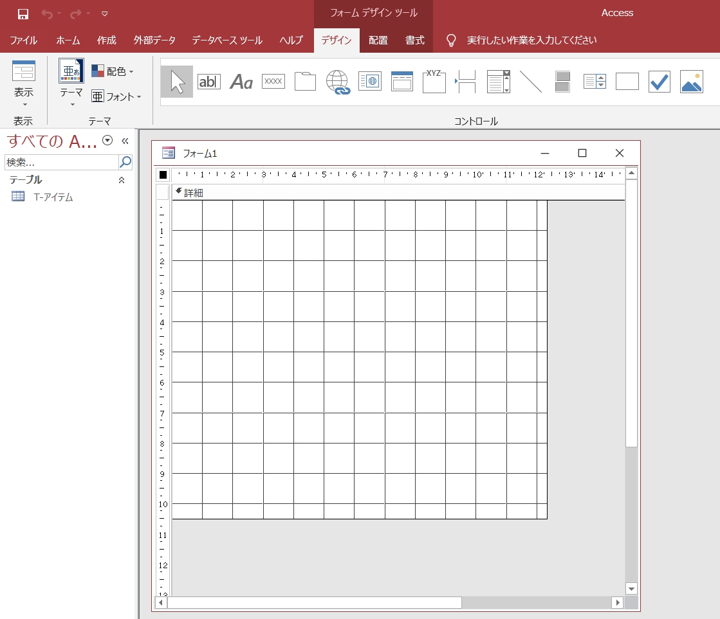Viewport: 720px width, 619px height.
Task: Click the 検索 search field in navigation pane
Action: point(62,162)
